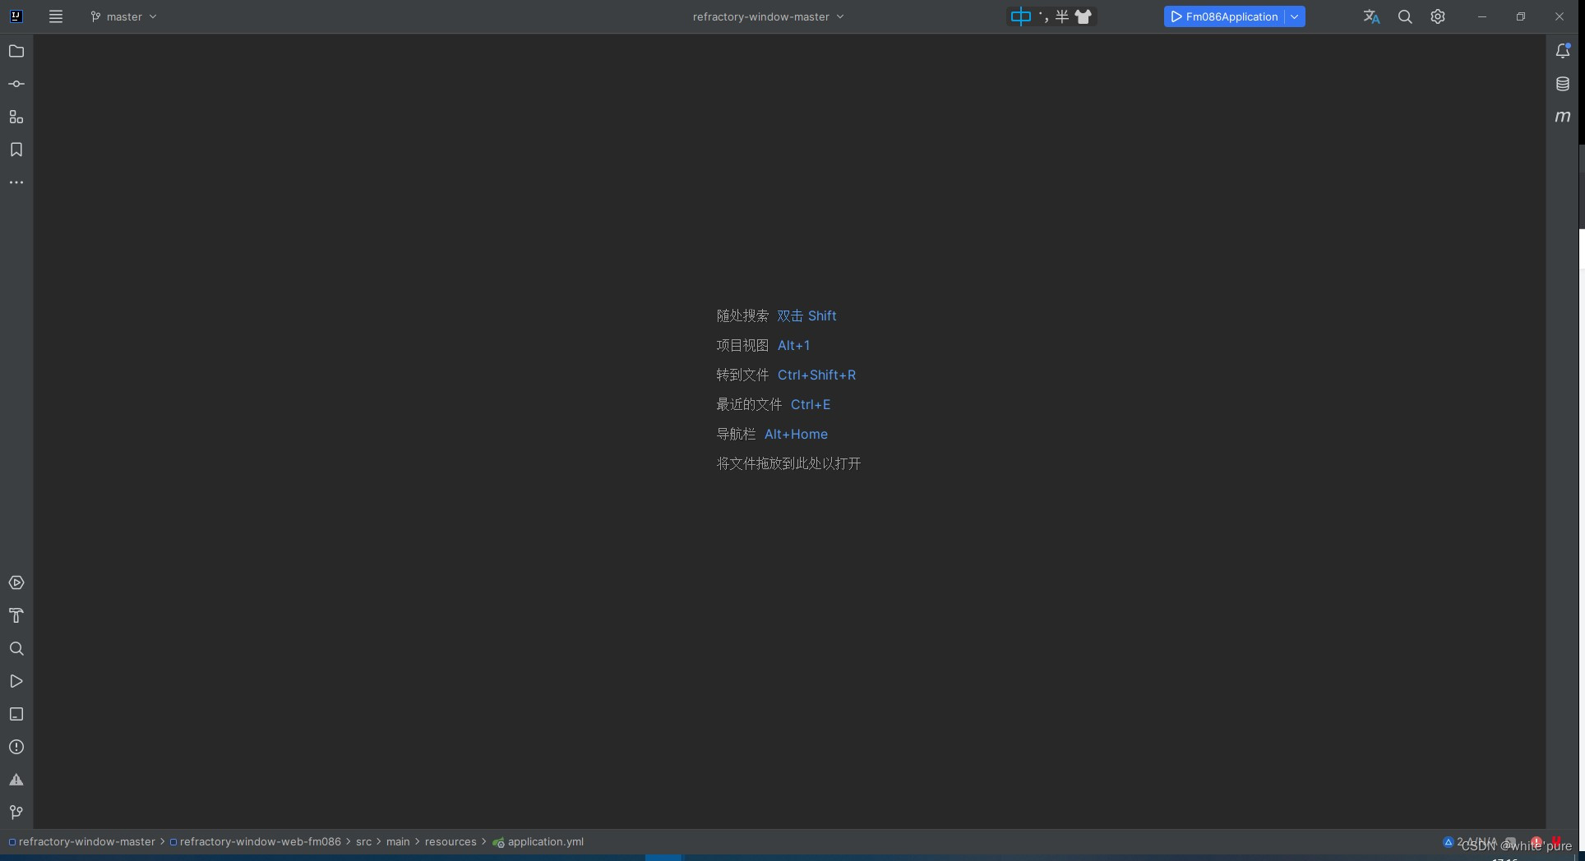Open the Run tool window
The width and height of the screenshot is (1585, 861).
click(x=16, y=681)
